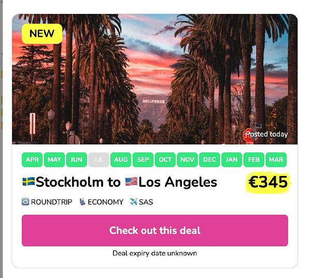This screenshot has height=278, width=311.
Task: Pick the DEC month tag
Action: tap(209, 159)
